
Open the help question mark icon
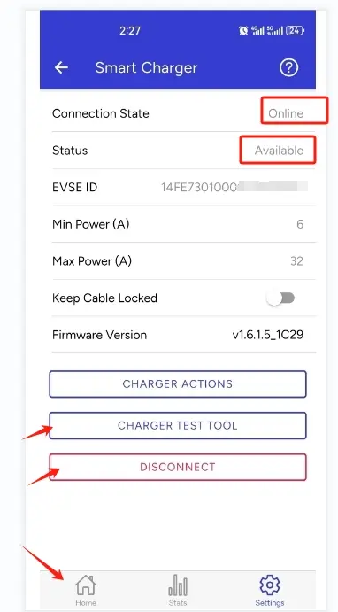[x=288, y=68]
